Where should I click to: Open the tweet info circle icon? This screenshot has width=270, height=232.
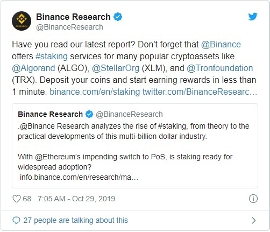tap(253, 199)
